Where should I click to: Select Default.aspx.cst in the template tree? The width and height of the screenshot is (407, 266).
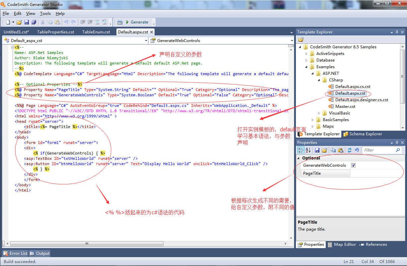tap(350, 93)
